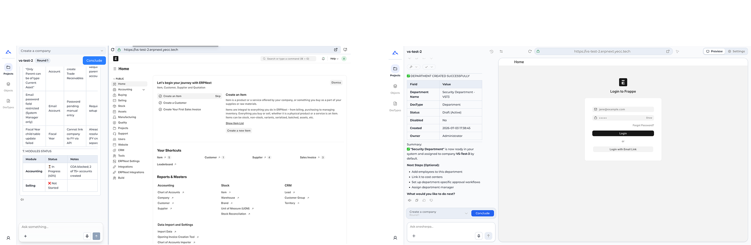Click the Round 1 badge
751x245 pixels.
pyautogui.click(x=42, y=61)
